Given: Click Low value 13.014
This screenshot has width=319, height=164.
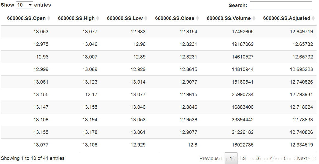Looking at the screenshot, I should tap(138, 82).
